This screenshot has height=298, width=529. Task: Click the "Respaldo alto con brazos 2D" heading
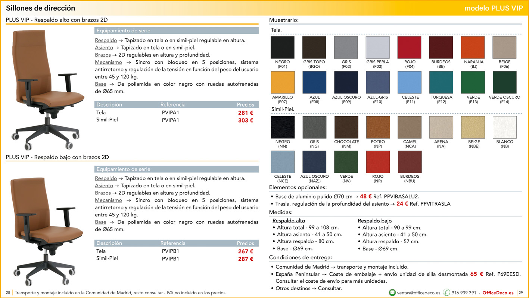pos(71,20)
